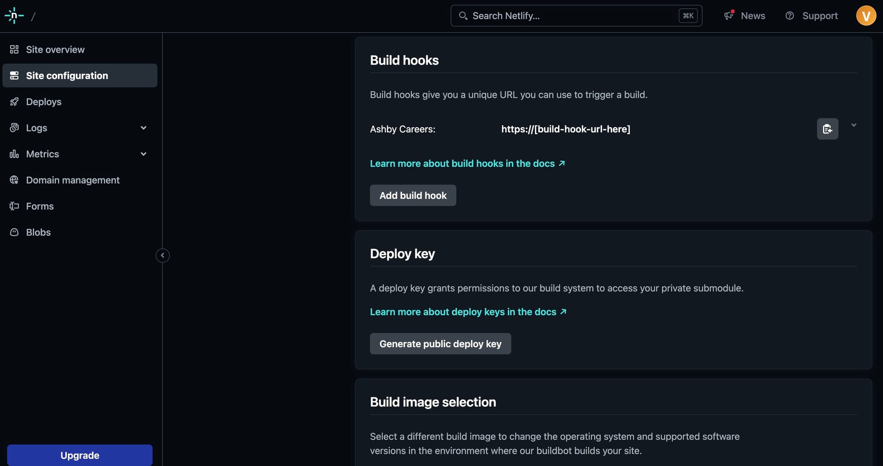Click the Support help icon

tap(790, 16)
